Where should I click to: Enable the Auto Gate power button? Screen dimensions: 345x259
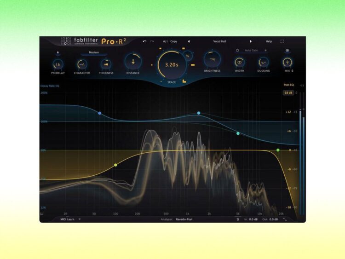[x=237, y=51]
